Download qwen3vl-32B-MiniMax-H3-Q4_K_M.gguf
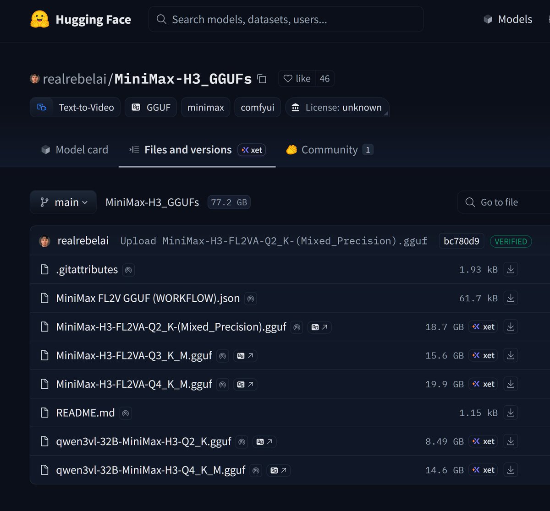The image size is (550, 511). pyautogui.click(x=511, y=470)
